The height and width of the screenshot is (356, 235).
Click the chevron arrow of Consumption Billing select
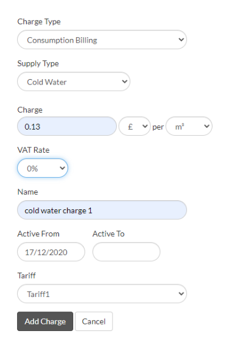click(181, 40)
